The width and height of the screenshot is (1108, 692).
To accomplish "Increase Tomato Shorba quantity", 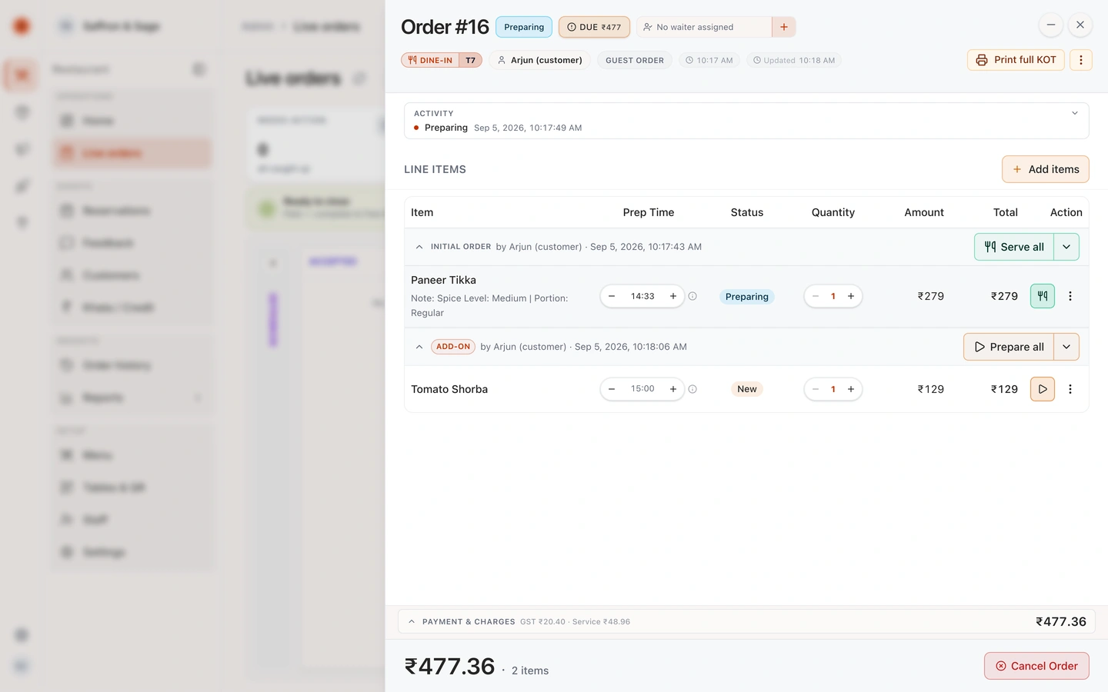I will pyautogui.click(x=851, y=389).
